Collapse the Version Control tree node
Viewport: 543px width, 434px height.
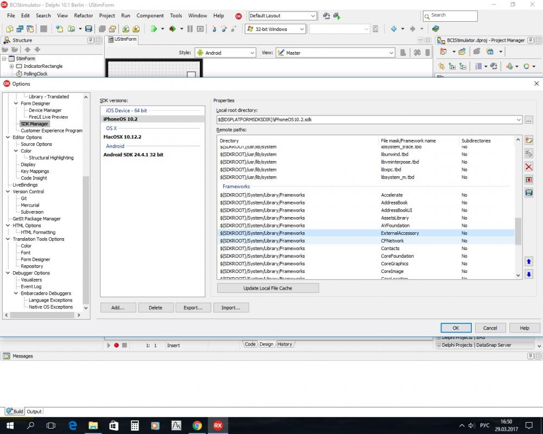(8, 192)
